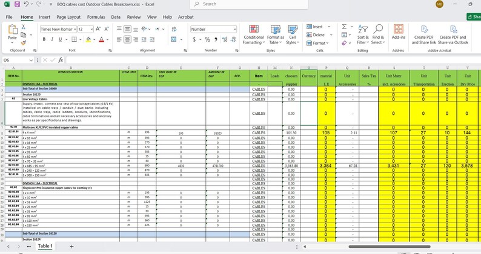Open Sort & Filter tool
The image size is (481, 254).
(x=363, y=34)
